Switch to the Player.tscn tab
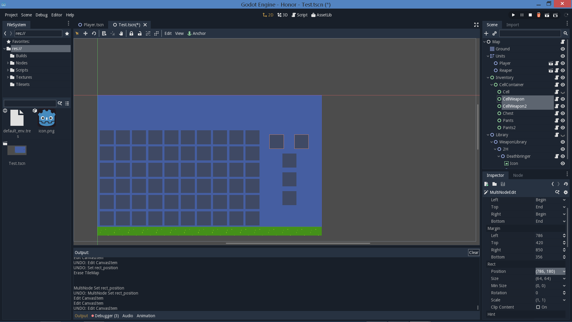This screenshot has height=322, width=572. pos(91,25)
